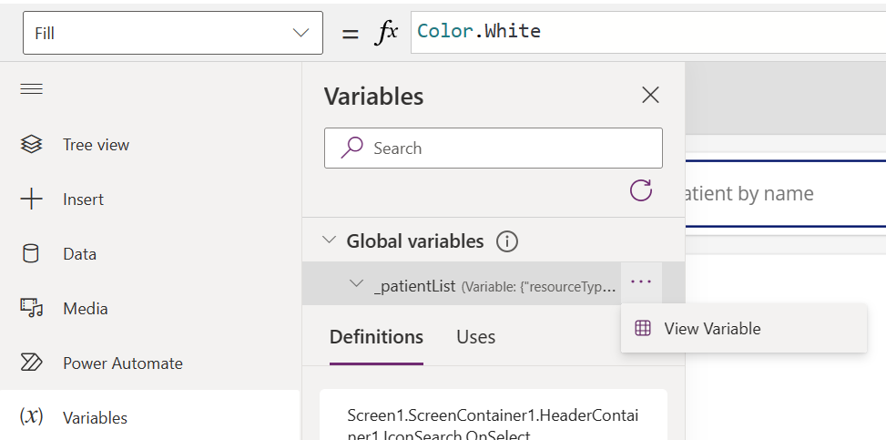Collapse the _patientList variable row

coord(356,283)
